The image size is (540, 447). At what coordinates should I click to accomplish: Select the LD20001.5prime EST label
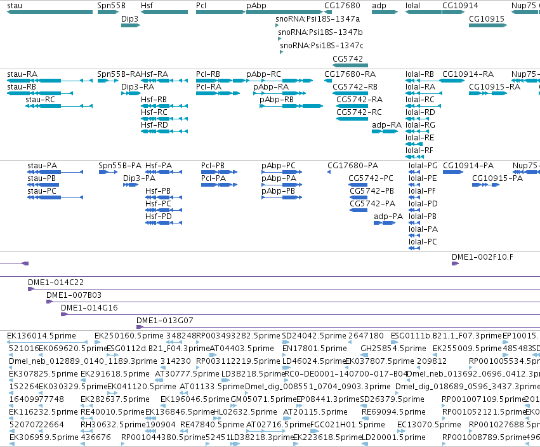click(393, 437)
